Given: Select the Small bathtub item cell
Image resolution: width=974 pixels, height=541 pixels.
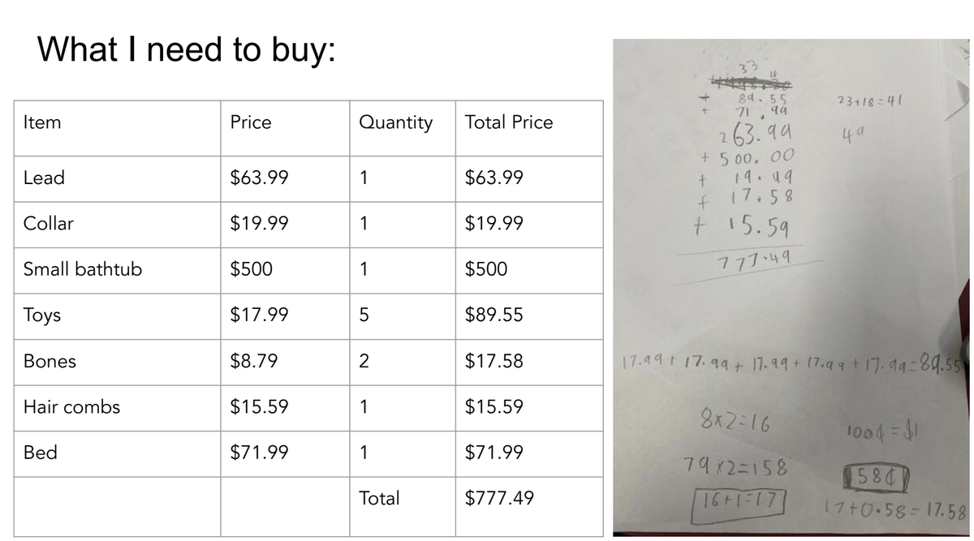Looking at the screenshot, I should tap(117, 270).
